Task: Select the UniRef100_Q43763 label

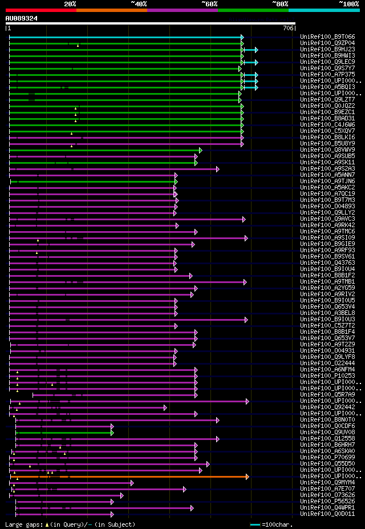Action: coord(327,263)
